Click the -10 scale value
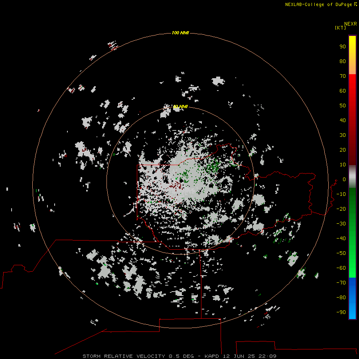Image resolution: width=359 pixels, height=359 pixels. point(341,194)
